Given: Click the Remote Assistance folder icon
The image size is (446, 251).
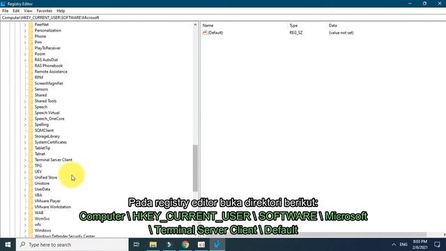Looking at the screenshot, I should [x=31, y=72].
